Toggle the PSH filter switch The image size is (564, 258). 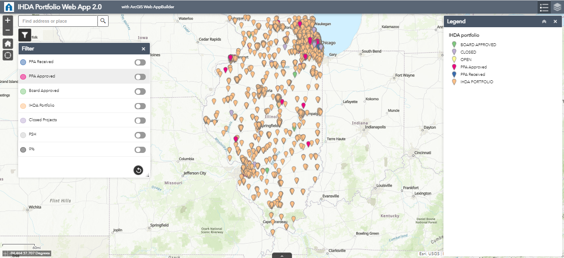coord(140,135)
